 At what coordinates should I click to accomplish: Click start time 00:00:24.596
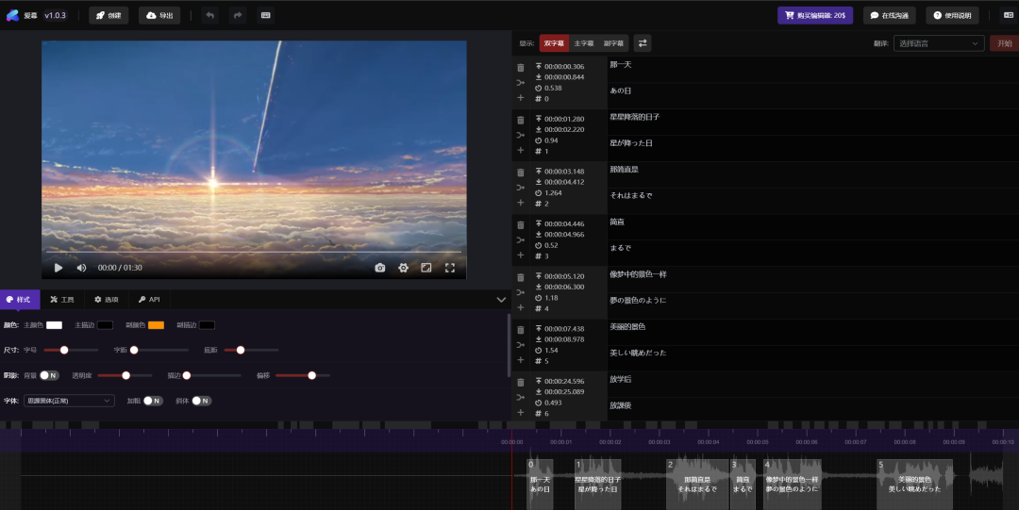[x=564, y=382]
